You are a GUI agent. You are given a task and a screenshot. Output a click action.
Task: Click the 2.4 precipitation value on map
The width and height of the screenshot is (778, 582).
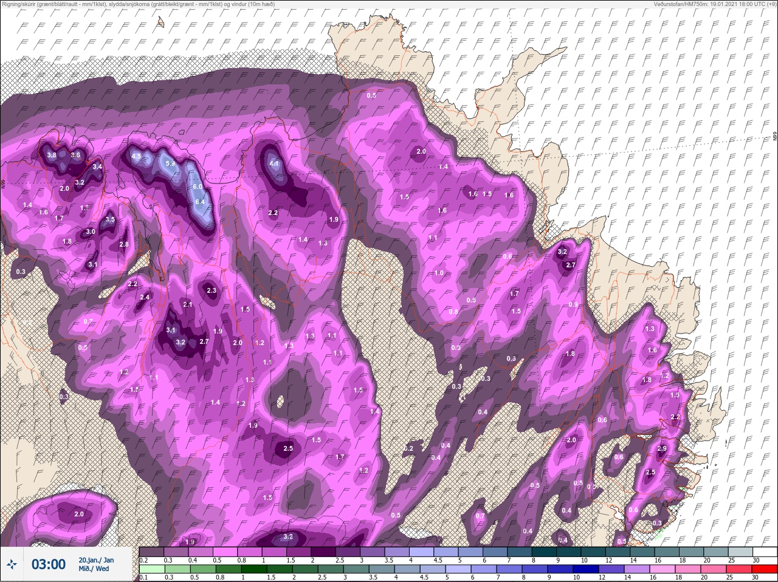click(145, 297)
